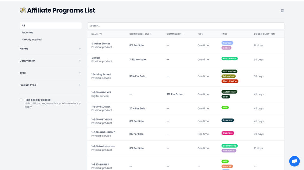Open the 1 Driving School program
This screenshot has height=170, width=304.
point(101,74)
